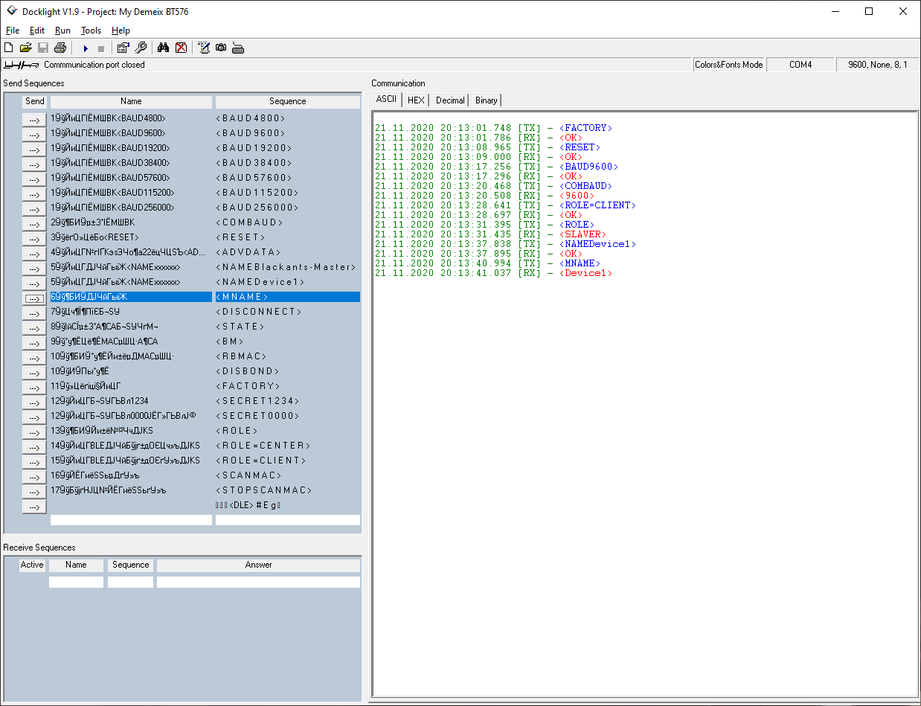Open Project Settings toolbar icon

123,48
